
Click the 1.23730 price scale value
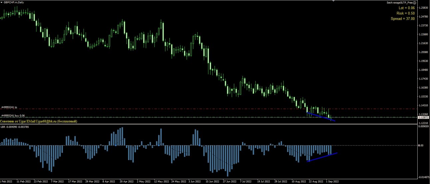424,25
